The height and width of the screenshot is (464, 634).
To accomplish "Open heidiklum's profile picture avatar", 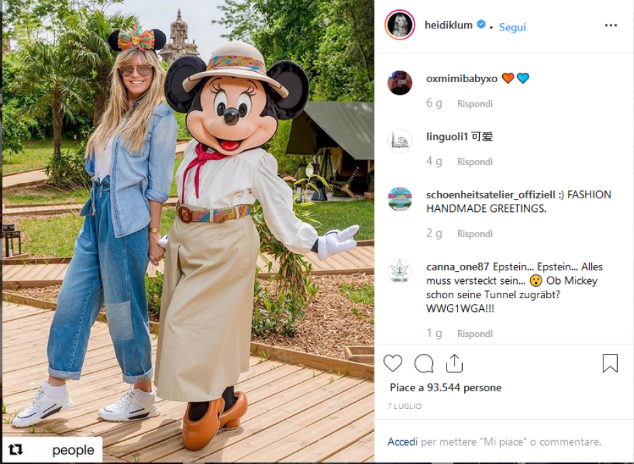I will pos(400,25).
